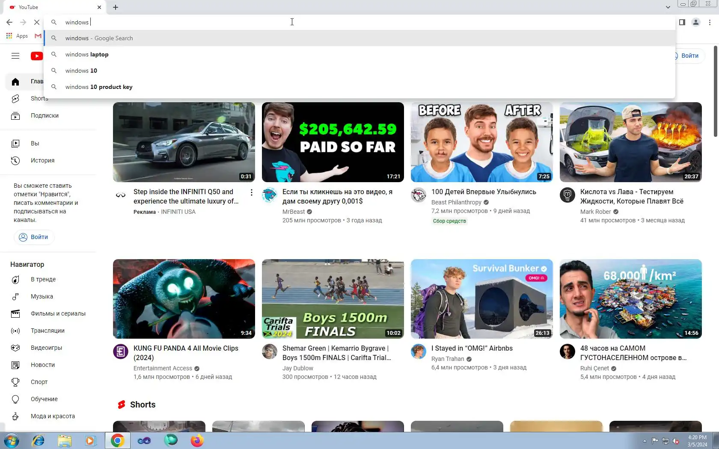Viewport: 719px width, 449px height.
Task: Play the Kung Fu Panda 4 thumbnail
Action: pos(184,299)
